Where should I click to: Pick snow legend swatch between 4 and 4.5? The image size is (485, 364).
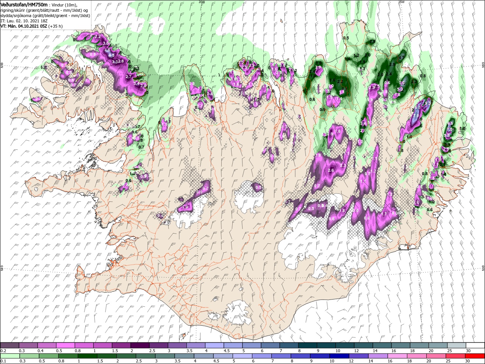[x=214, y=345]
